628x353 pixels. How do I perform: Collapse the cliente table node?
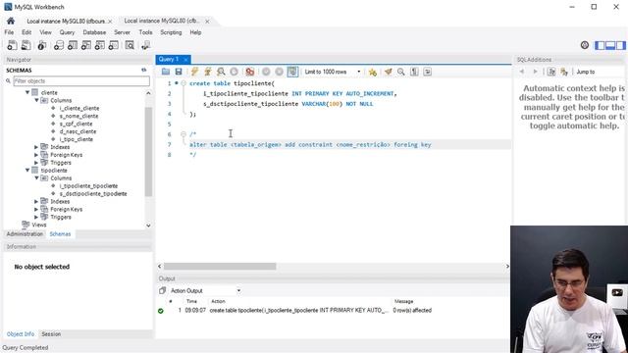pos(27,92)
